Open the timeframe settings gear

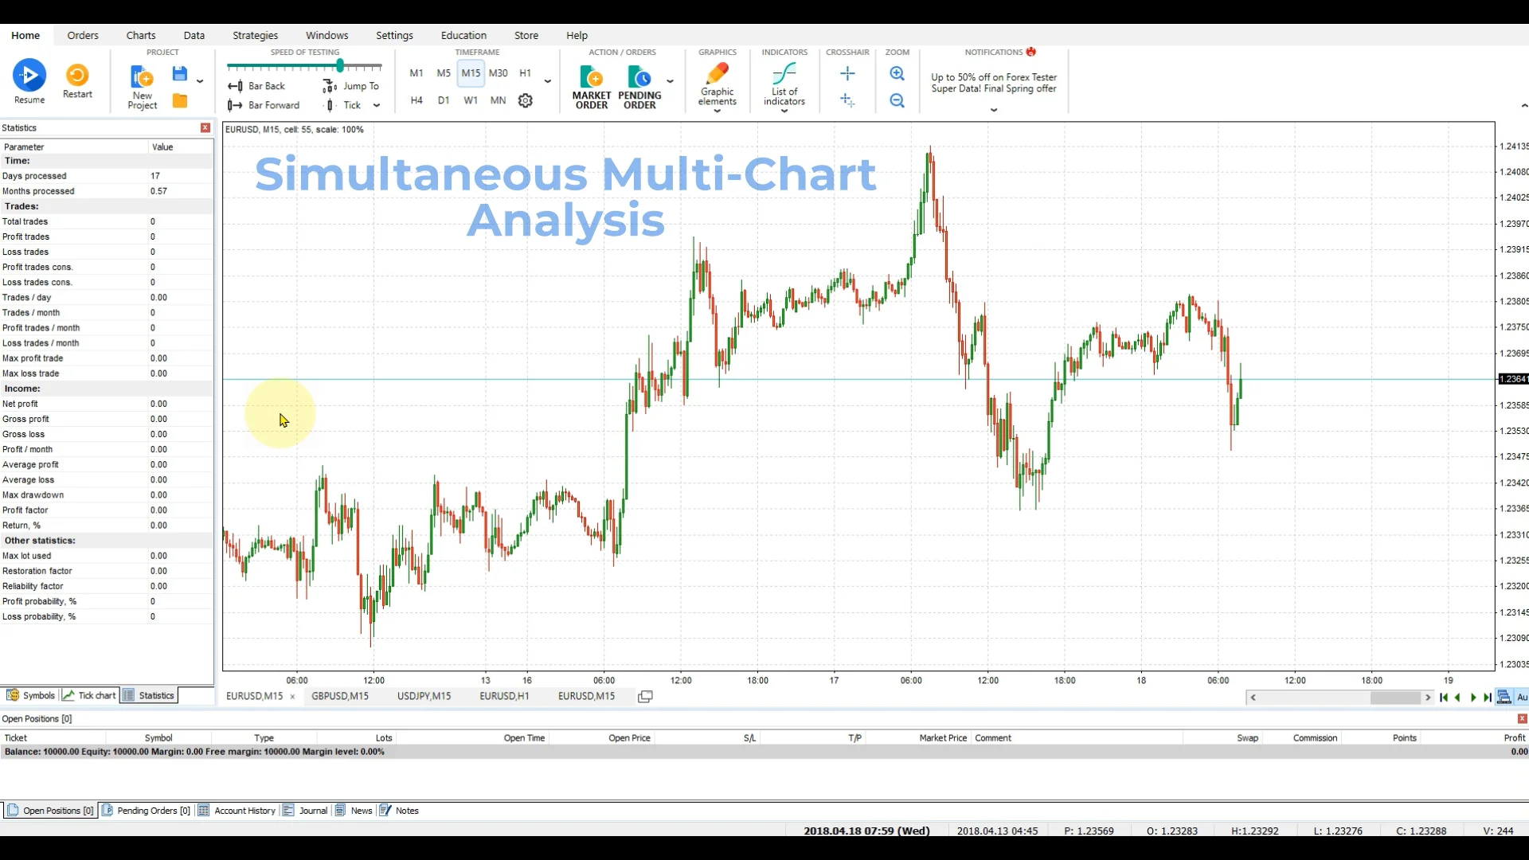coord(525,100)
